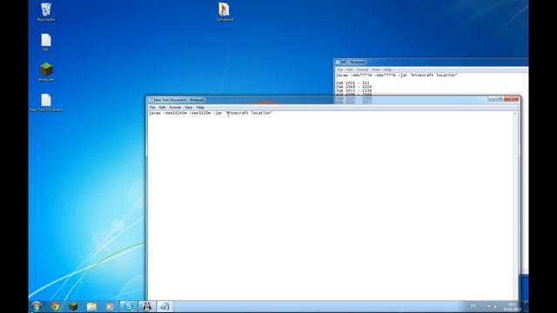The width and height of the screenshot is (557, 313).
Task: Click "-Xms5120m" in front Notepad
Action: (x=199, y=113)
